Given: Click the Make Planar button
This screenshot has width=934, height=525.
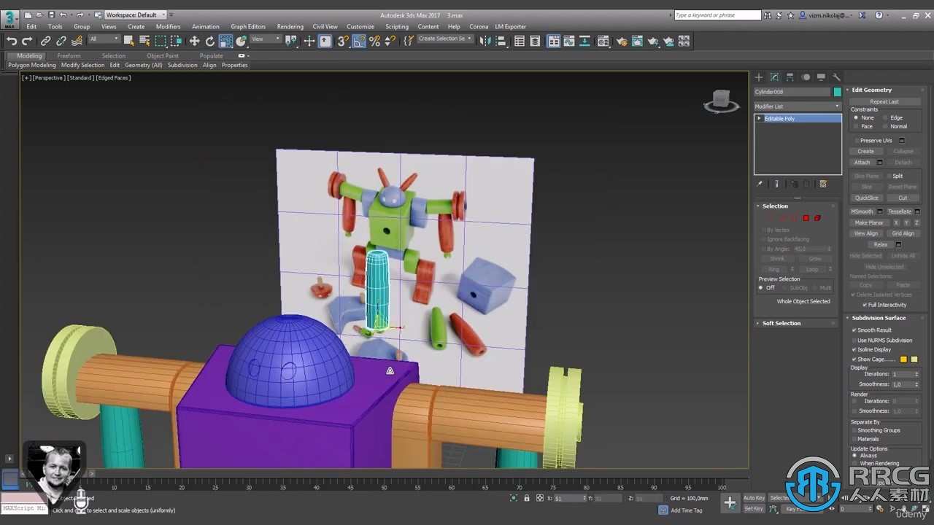Looking at the screenshot, I should coord(869,222).
